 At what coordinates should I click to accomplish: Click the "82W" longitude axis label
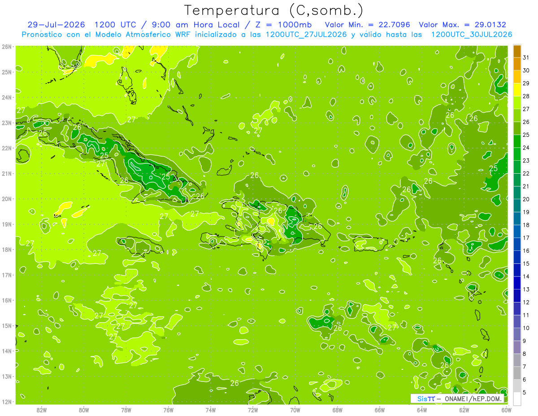41,410
